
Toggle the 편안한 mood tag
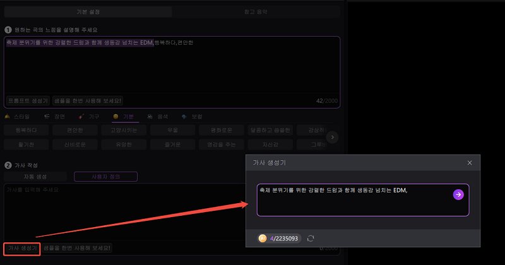(x=75, y=130)
